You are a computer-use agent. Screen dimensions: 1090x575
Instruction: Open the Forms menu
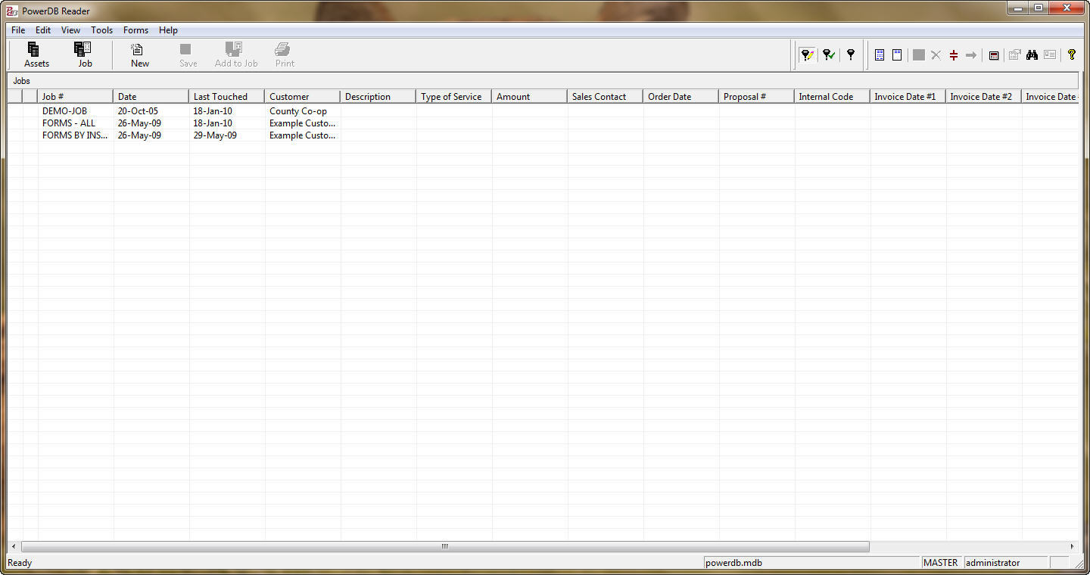point(135,30)
